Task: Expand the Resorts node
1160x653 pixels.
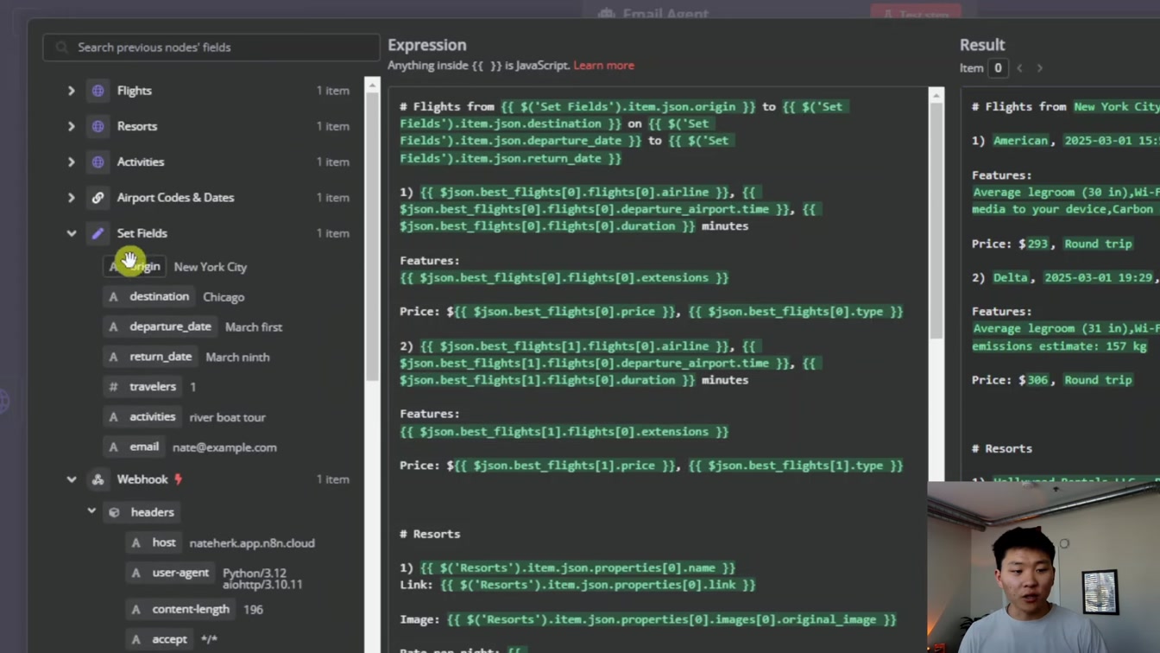Action: click(x=72, y=126)
